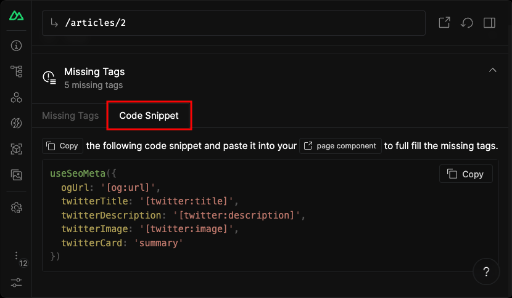
Task: Open the Overview info icon in sidebar
Action: coord(16,46)
